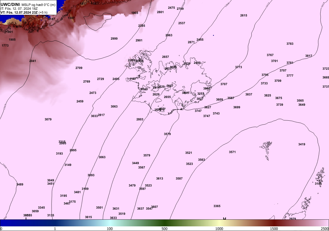Click the height value 2871
Image resolution: width=329 pixels, height=231 pixels.
pyautogui.click(x=191, y=42)
